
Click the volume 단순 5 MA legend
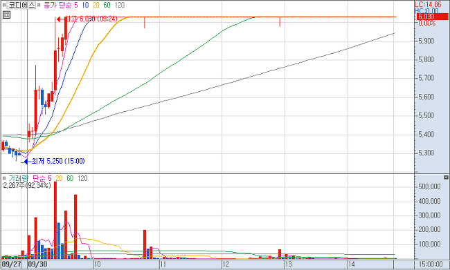coord(42,178)
